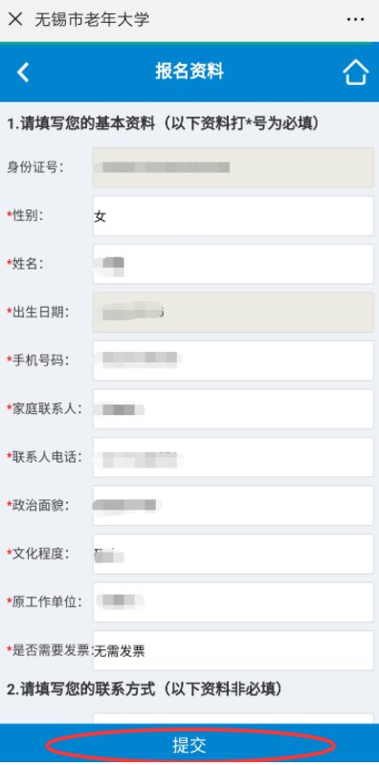Click the greyed 身份证号 field
This screenshot has width=379, height=765.
click(x=233, y=167)
